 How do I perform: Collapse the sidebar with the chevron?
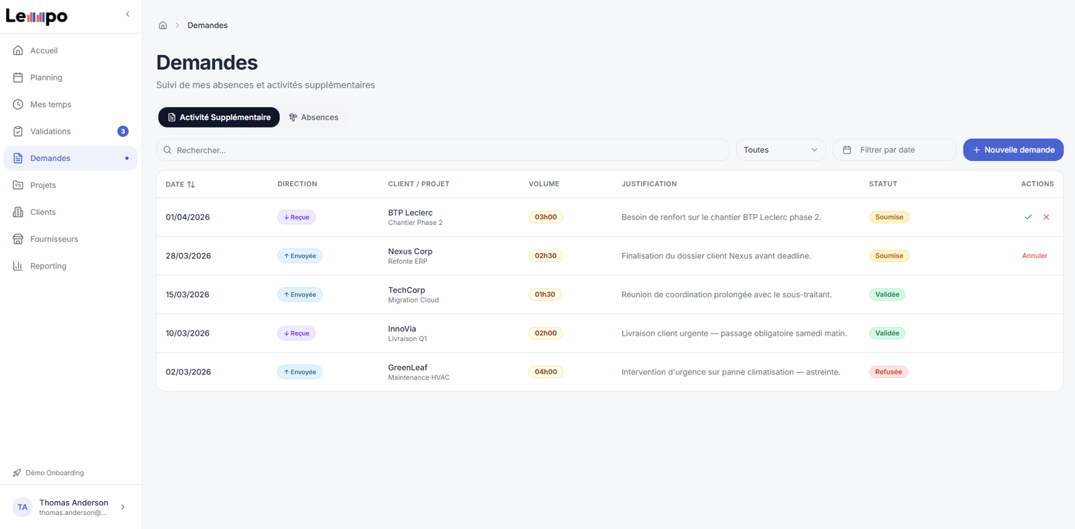point(128,14)
